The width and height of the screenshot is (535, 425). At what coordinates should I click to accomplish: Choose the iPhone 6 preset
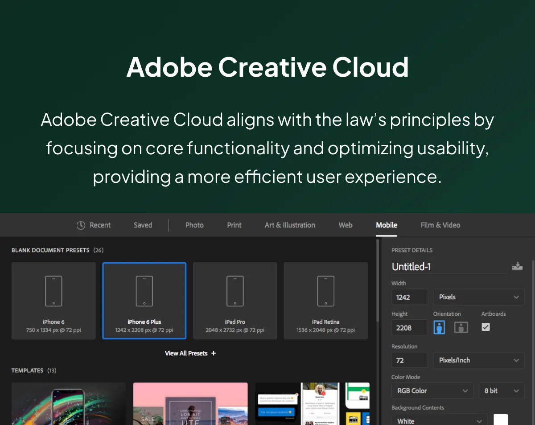tap(53, 301)
